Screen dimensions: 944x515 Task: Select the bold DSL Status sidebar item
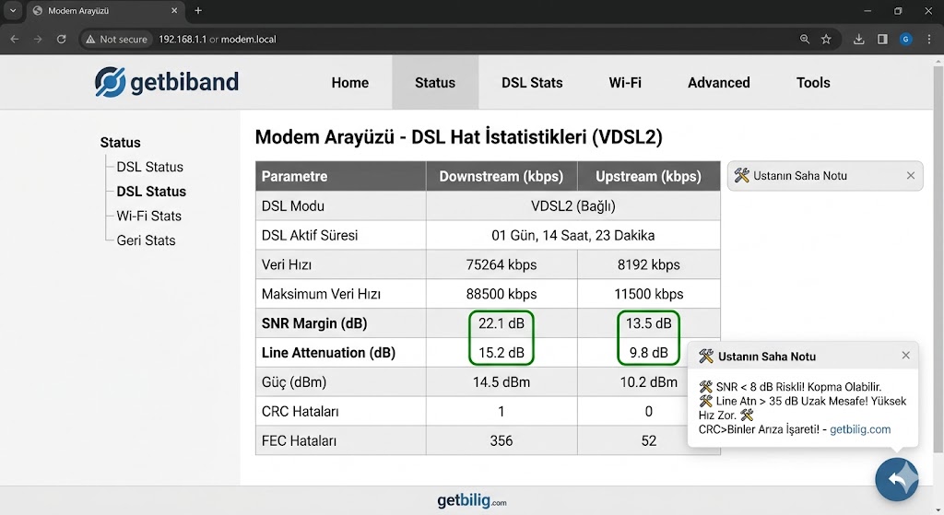tap(151, 192)
